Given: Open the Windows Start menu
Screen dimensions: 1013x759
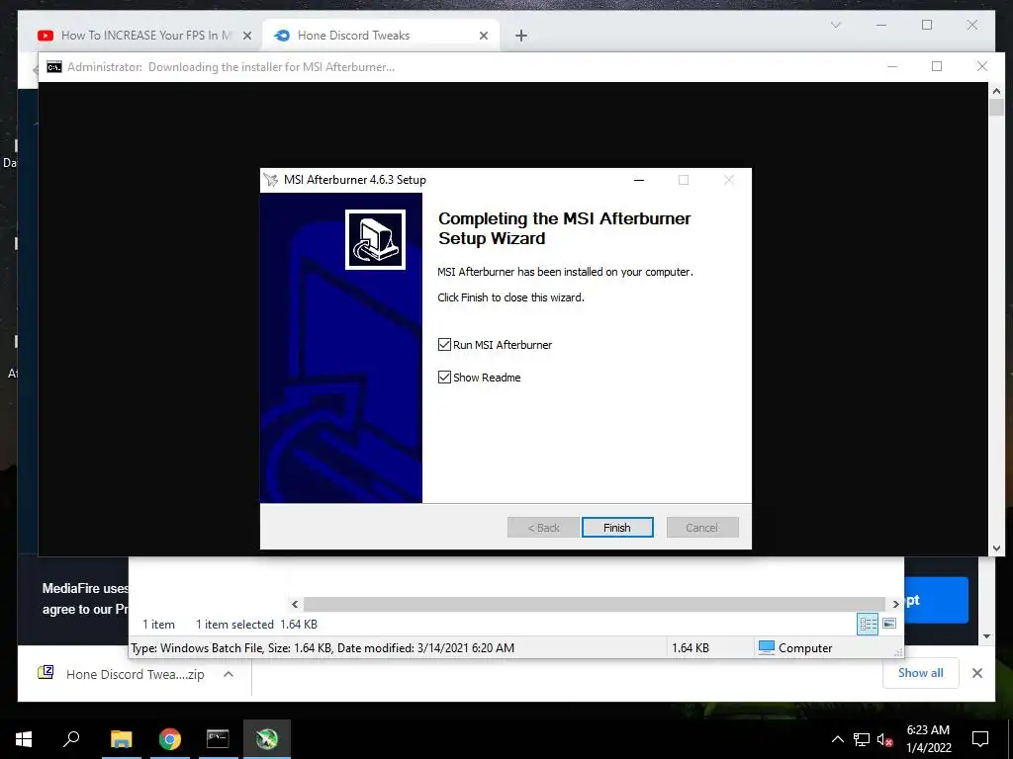Looking at the screenshot, I should (x=24, y=739).
